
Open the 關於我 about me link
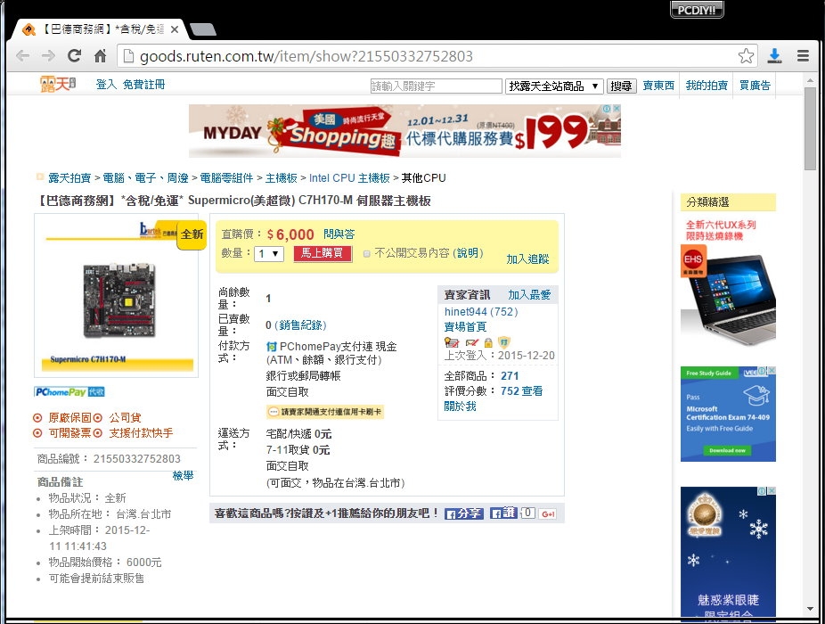tap(460, 406)
